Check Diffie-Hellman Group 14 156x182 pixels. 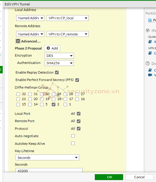pos(30,104)
